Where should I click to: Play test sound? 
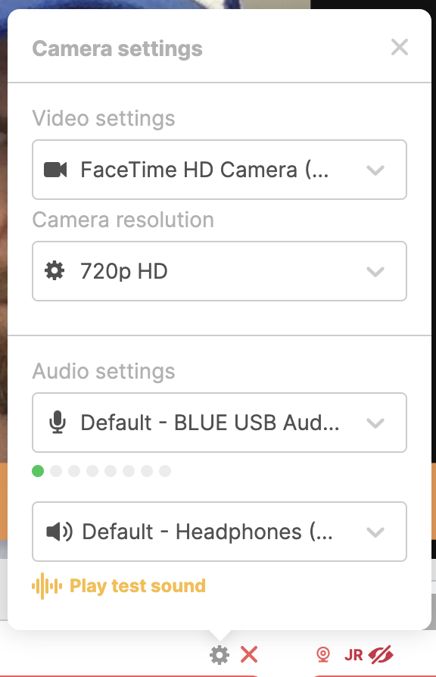pos(137,586)
